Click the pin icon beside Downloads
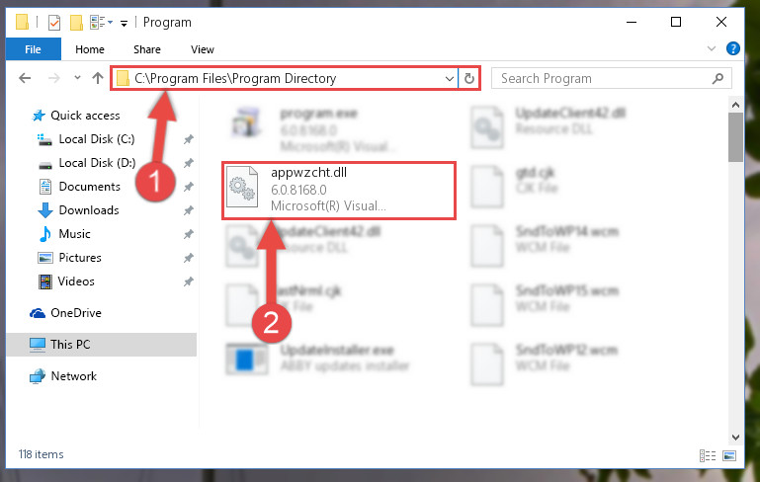The width and height of the screenshot is (760, 482). [x=188, y=210]
